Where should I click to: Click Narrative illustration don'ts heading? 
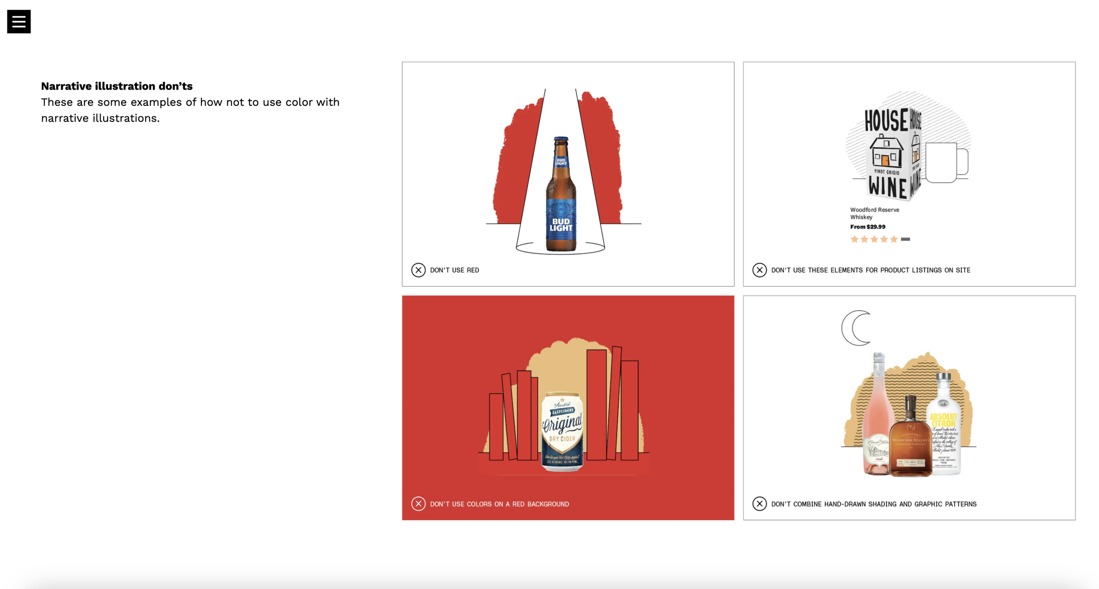pos(116,86)
